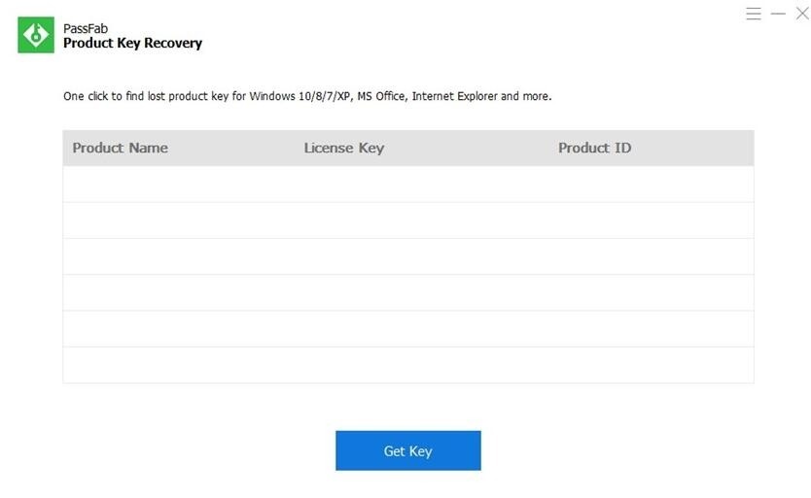The width and height of the screenshot is (811, 498).
Task: Click first row cell under License Key
Action: click(343, 184)
